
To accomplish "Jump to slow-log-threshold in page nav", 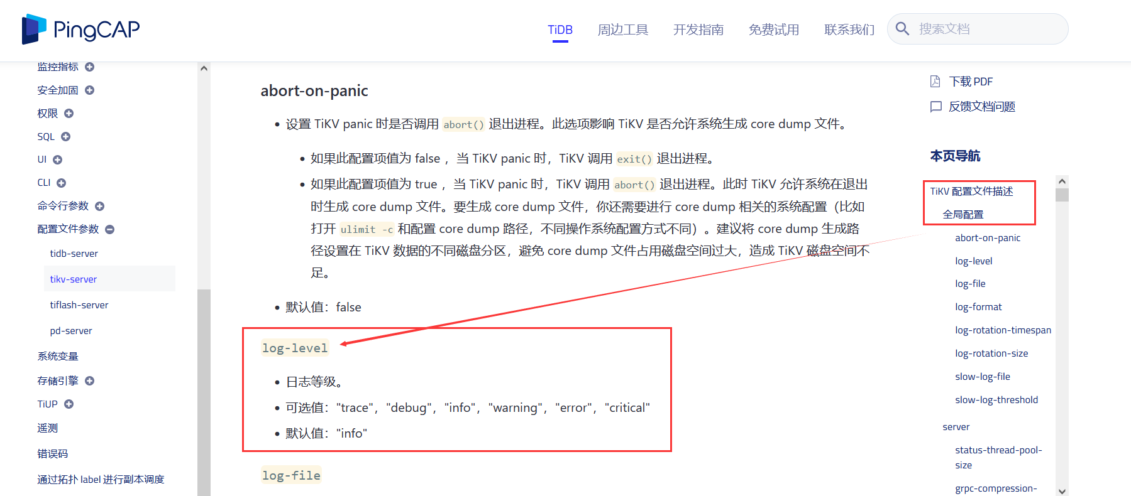I will [996, 400].
